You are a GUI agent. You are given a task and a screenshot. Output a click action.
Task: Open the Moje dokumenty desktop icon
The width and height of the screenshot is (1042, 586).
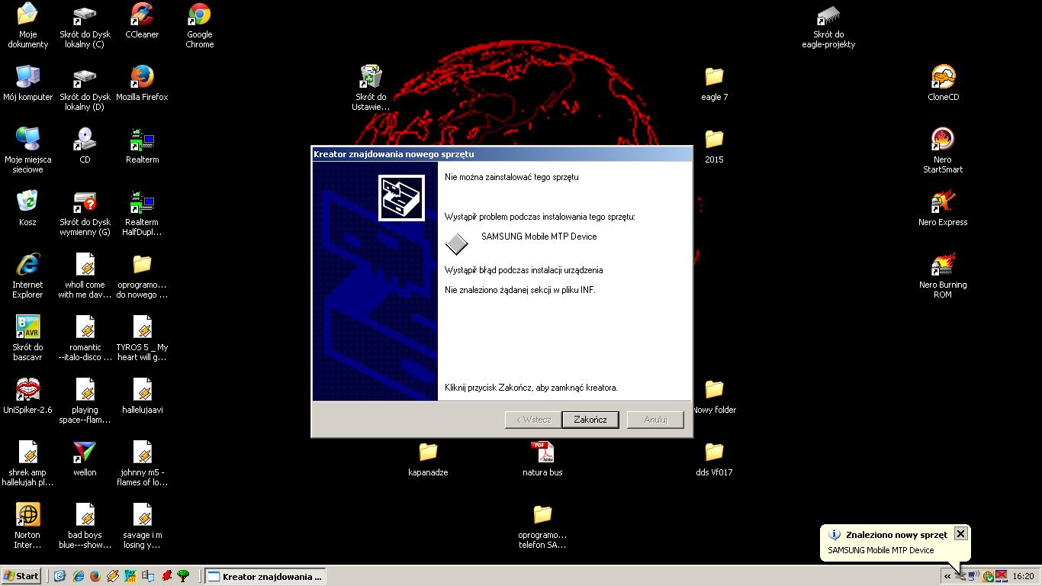click(27, 25)
